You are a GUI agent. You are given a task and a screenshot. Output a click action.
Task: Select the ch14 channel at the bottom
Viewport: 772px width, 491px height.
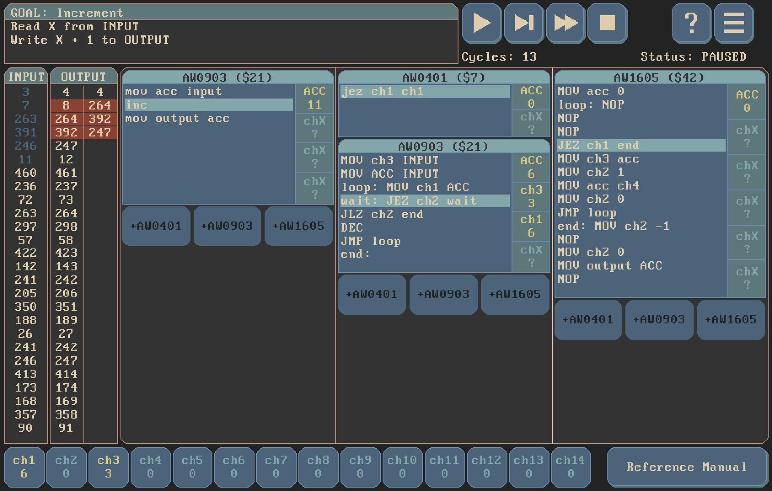click(570, 467)
